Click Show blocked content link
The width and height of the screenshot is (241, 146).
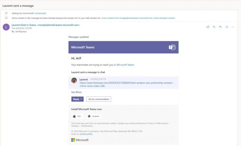click(x=164, y=18)
